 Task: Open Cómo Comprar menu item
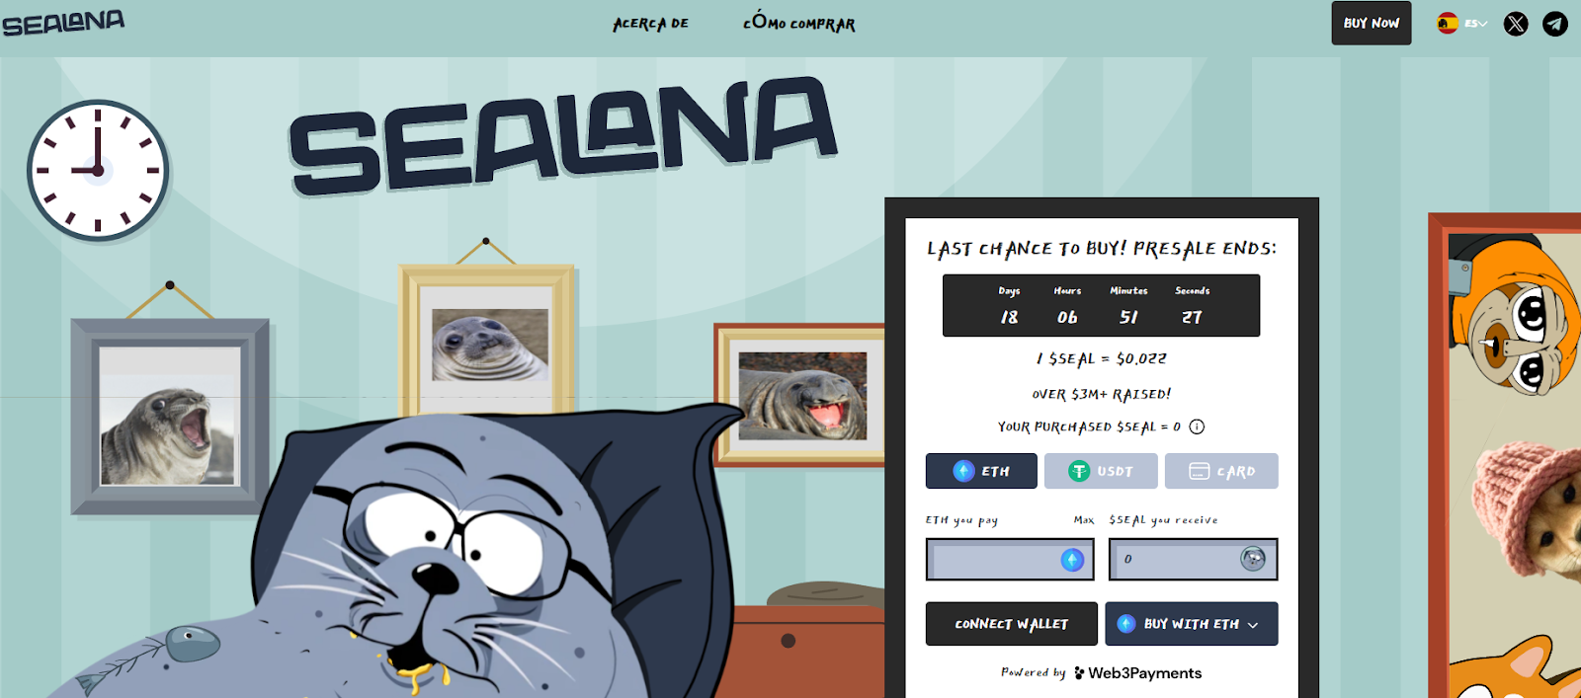(x=799, y=22)
